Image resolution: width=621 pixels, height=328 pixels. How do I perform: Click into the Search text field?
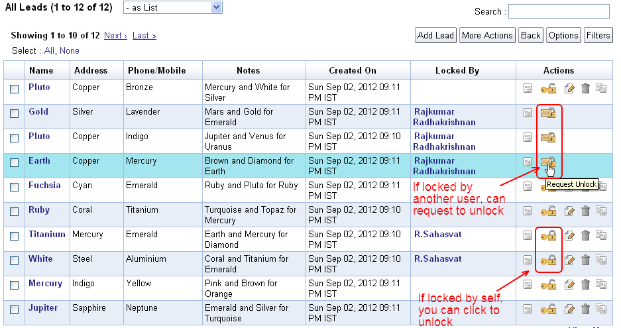(559, 11)
